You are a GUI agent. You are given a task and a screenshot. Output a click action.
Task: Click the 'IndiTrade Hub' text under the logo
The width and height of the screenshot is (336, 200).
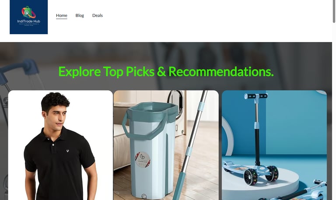(29, 21)
